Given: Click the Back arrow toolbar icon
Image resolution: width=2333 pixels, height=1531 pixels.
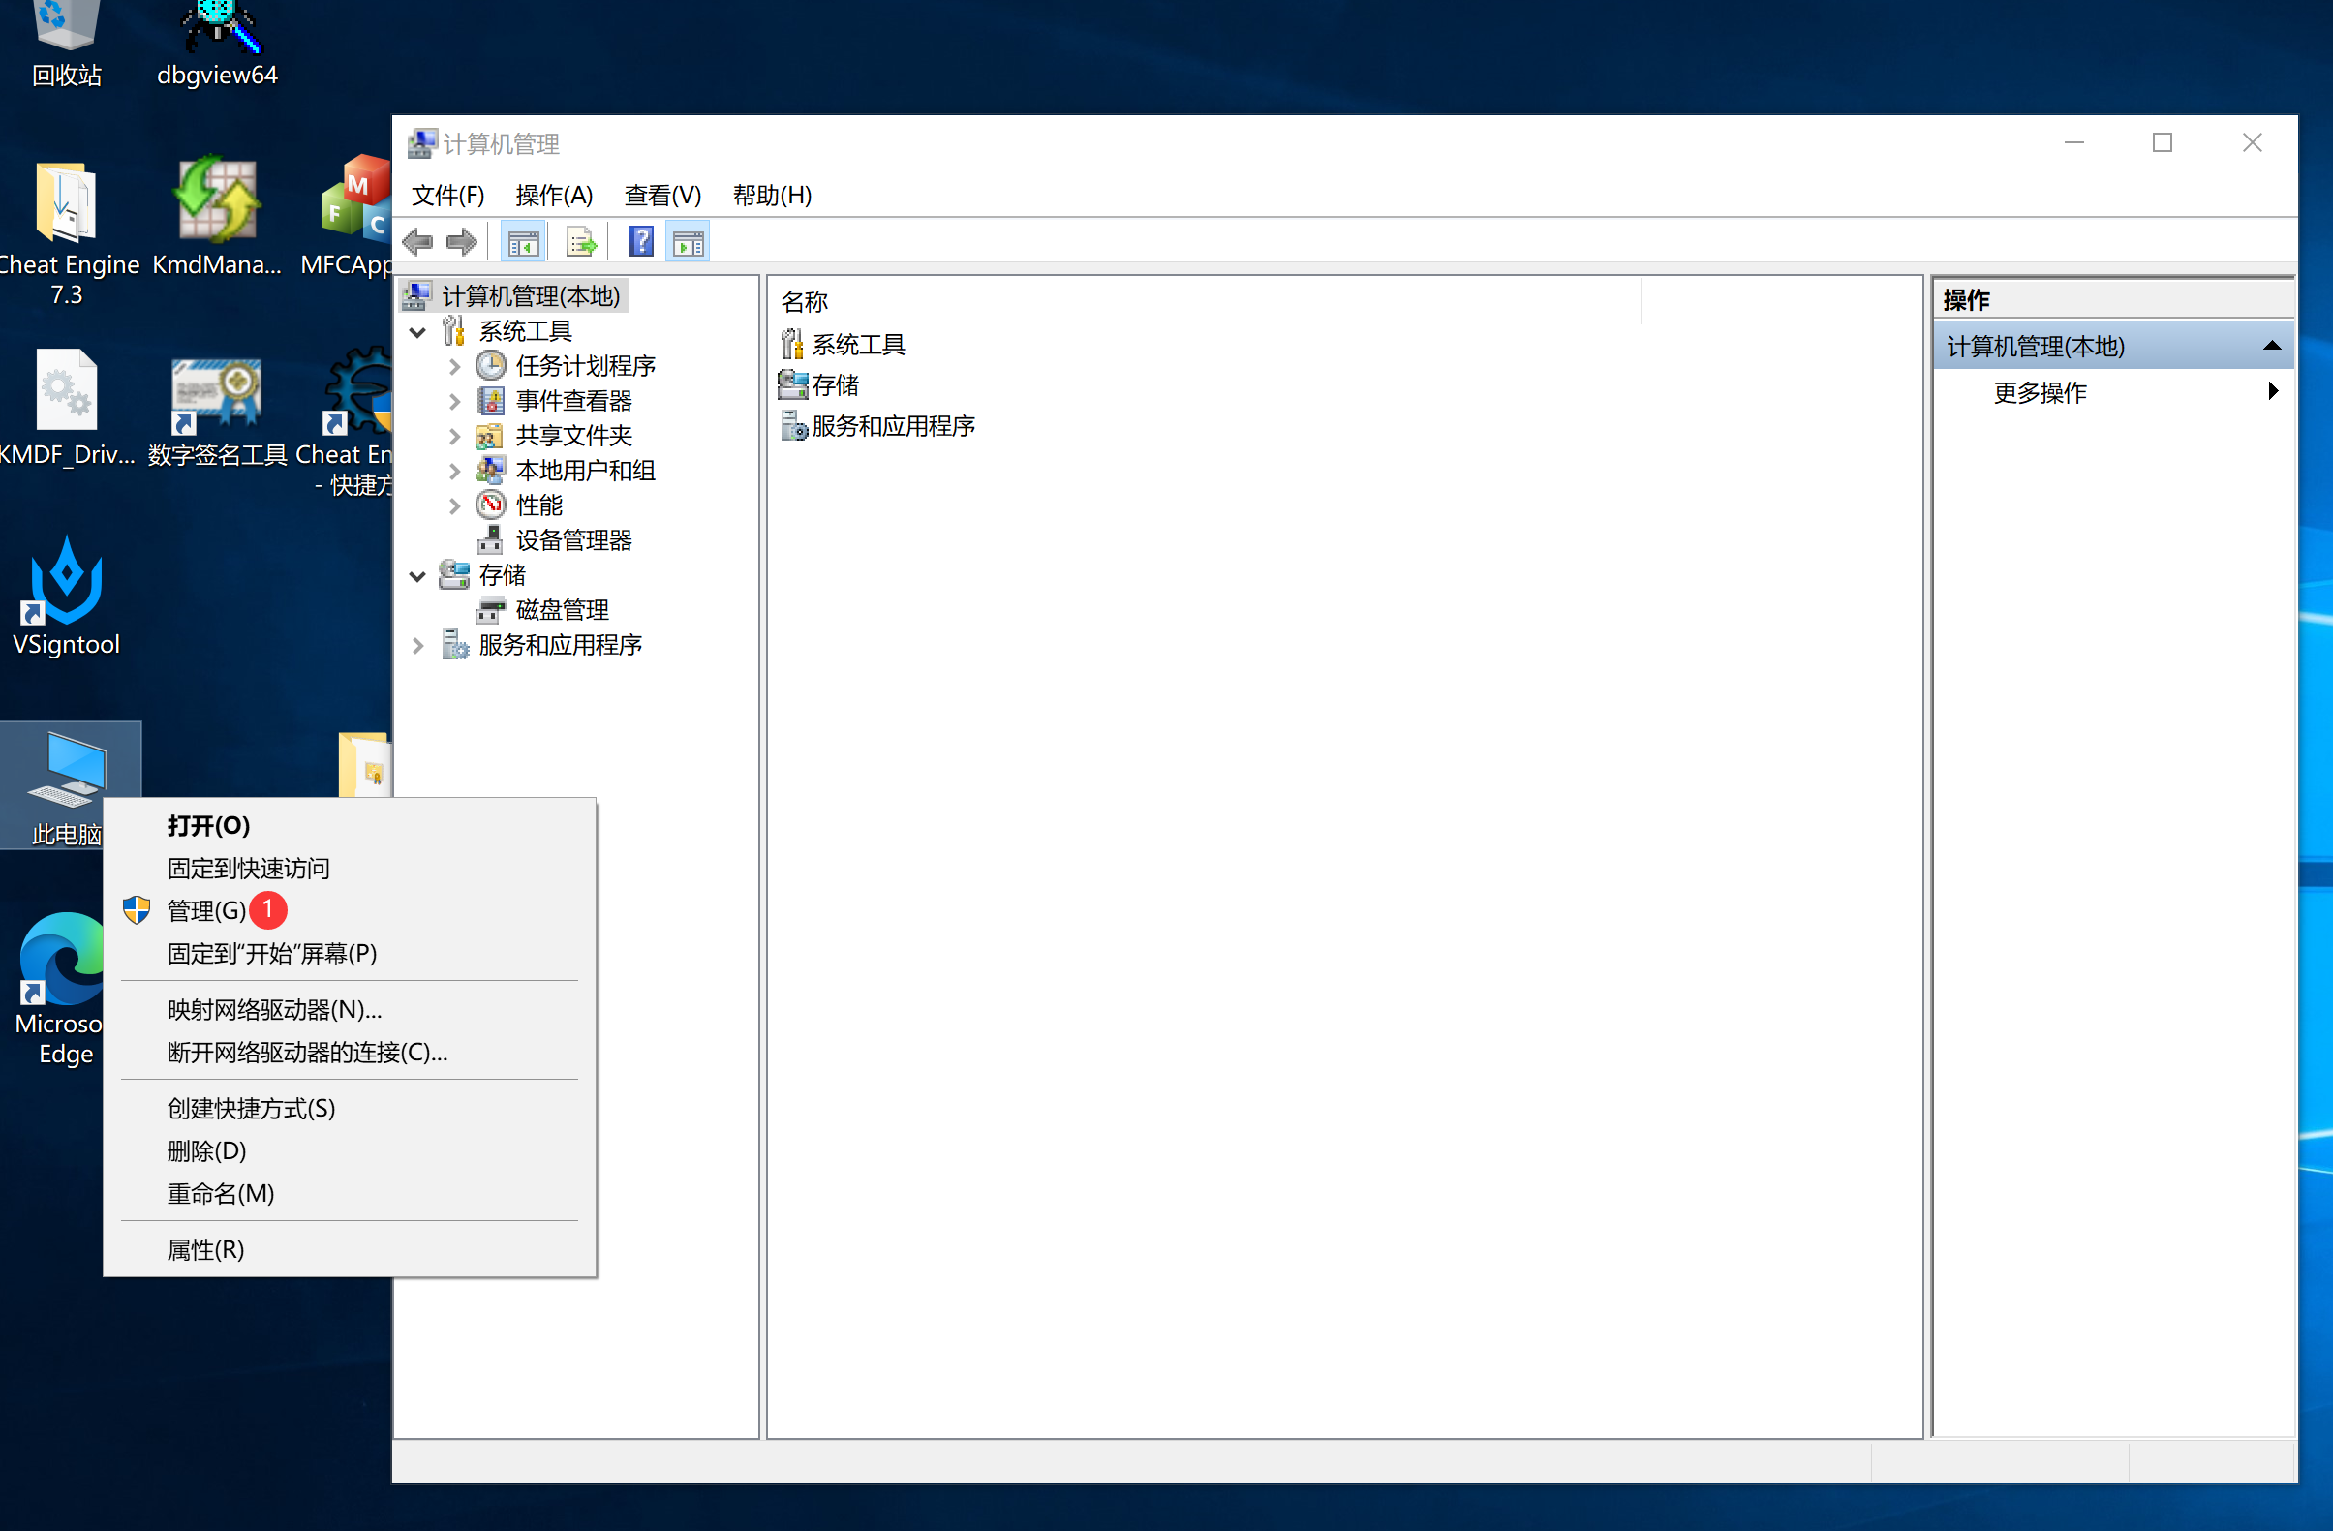Looking at the screenshot, I should 417,242.
